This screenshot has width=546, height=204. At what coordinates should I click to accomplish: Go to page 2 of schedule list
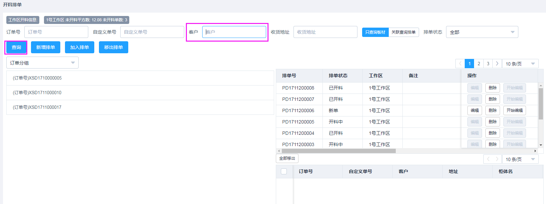pyautogui.click(x=479, y=64)
